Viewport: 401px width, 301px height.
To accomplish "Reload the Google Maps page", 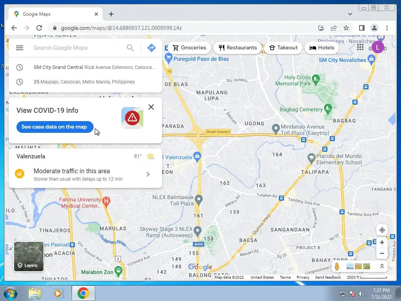I will pos(39,28).
